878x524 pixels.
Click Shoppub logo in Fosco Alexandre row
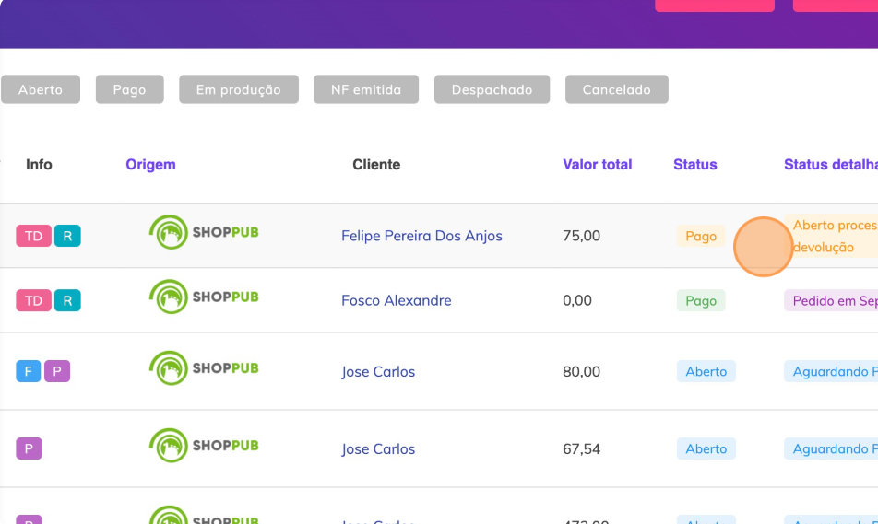pos(204,297)
